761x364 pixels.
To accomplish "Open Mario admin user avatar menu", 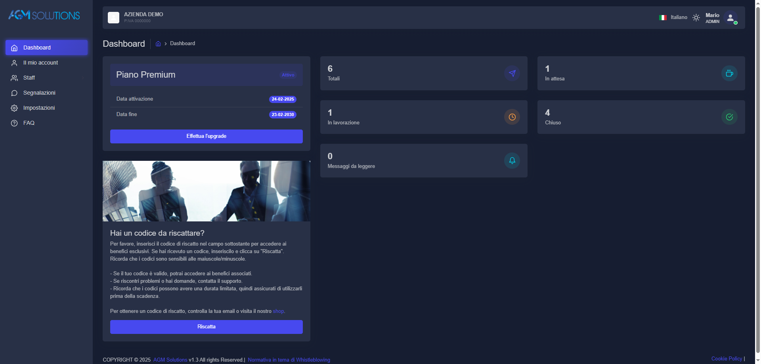I will (730, 18).
